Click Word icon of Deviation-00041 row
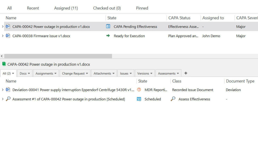This screenshot has width=258, height=145. (8, 90)
